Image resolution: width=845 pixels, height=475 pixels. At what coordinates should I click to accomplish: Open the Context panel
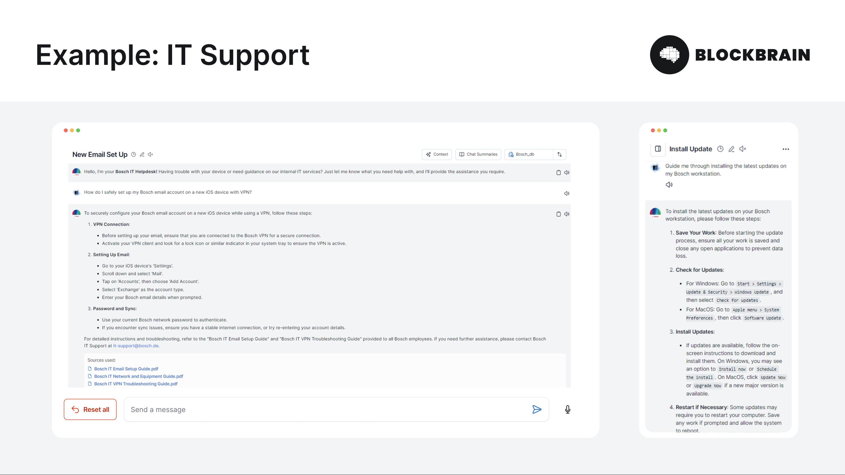pos(437,155)
